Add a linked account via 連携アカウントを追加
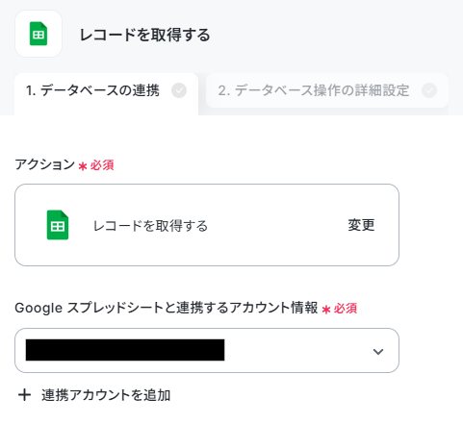 pos(94,395)
